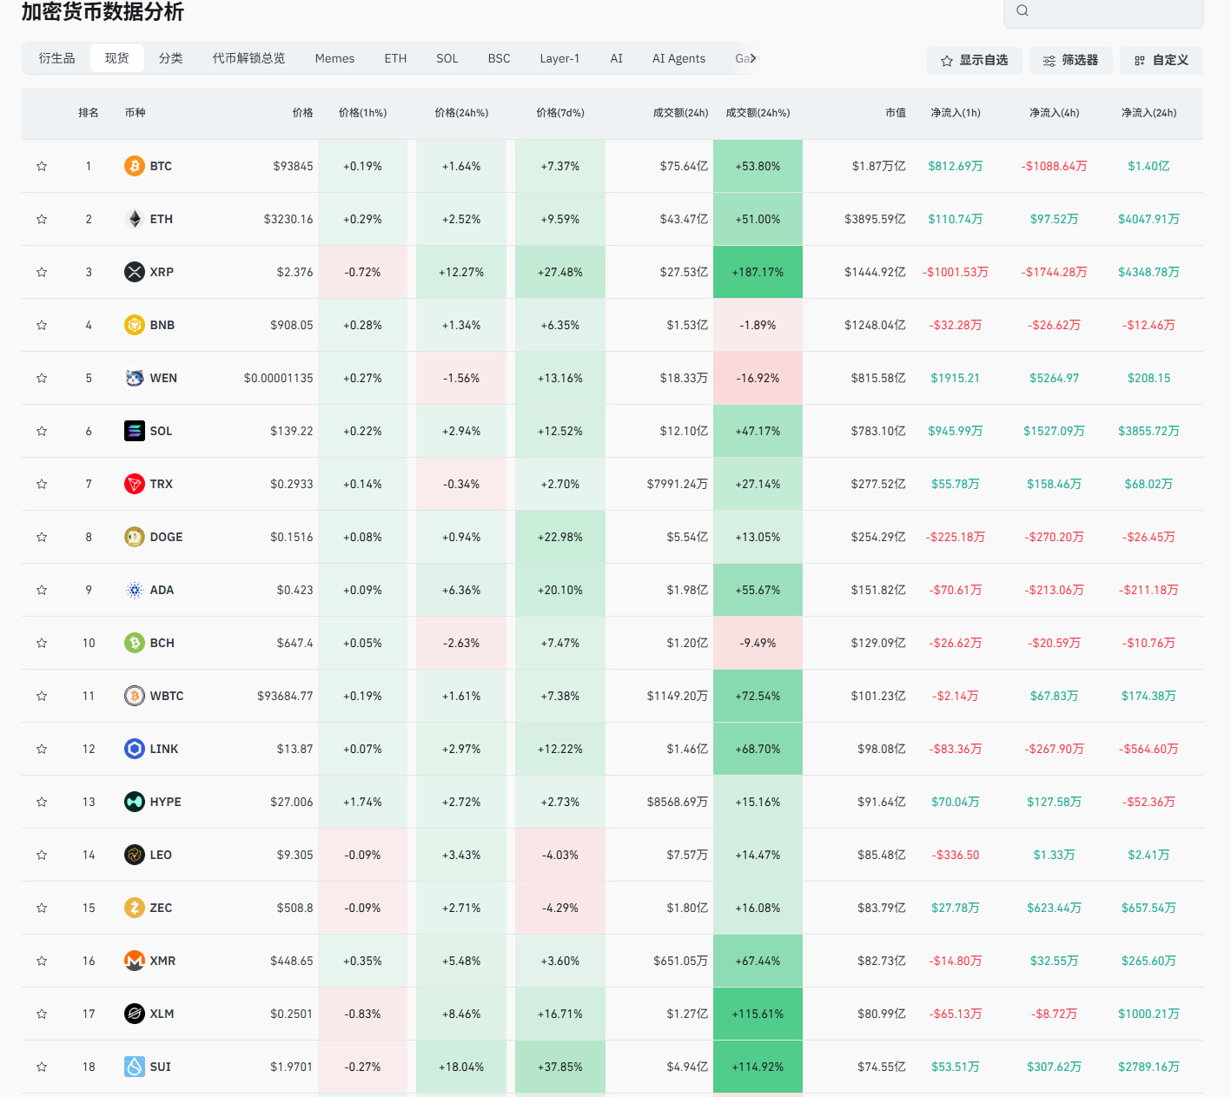1231x1097 pixels.
Task: Click the Ethereum ETH coin icon
Action: [x=134, y=219]
